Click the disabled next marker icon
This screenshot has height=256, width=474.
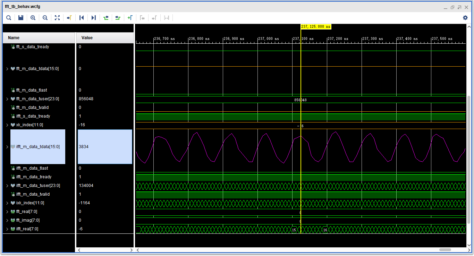154,18
